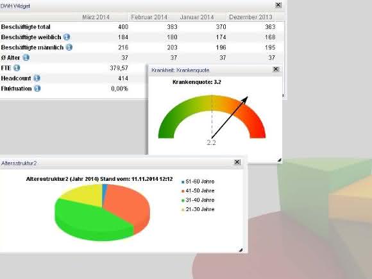Click the Krankenquote: 3.2 heading
The image size is (372, 279).
(x=197, y=82)
